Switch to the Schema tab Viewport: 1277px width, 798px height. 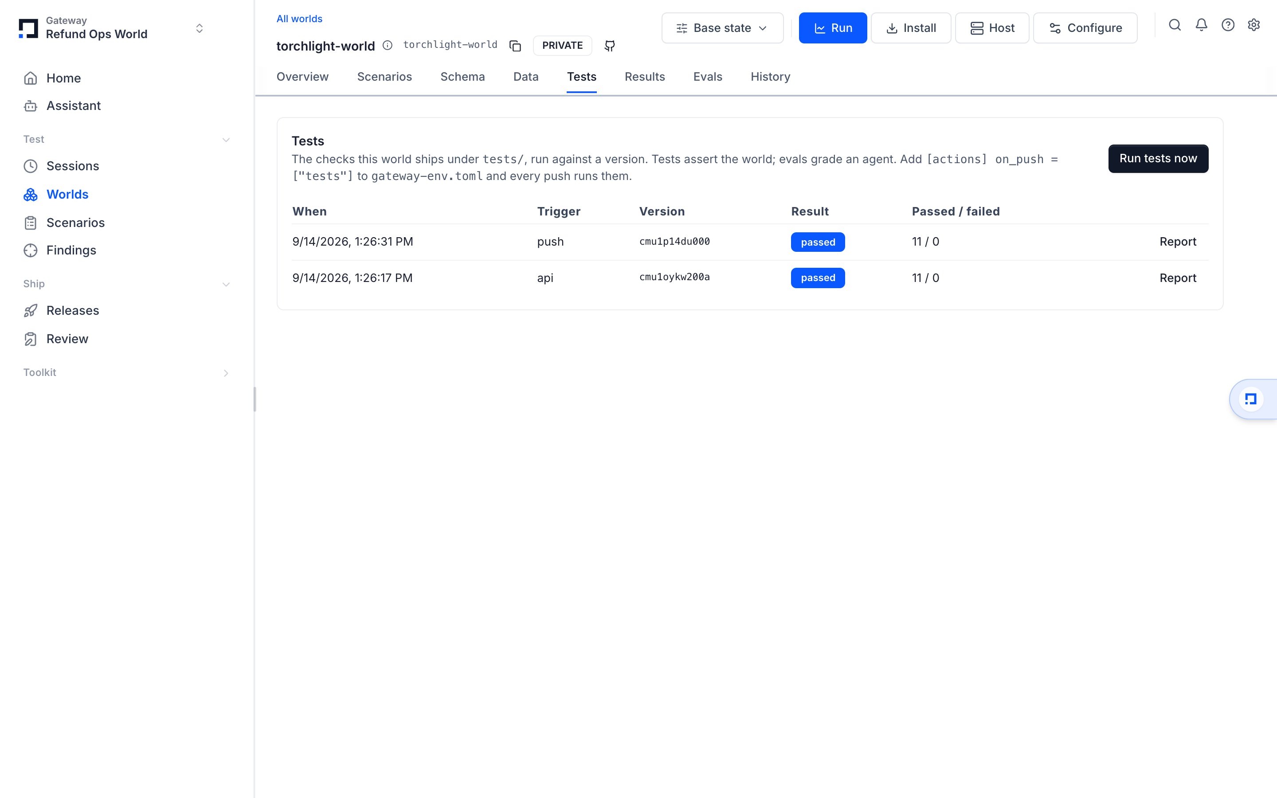462,77
